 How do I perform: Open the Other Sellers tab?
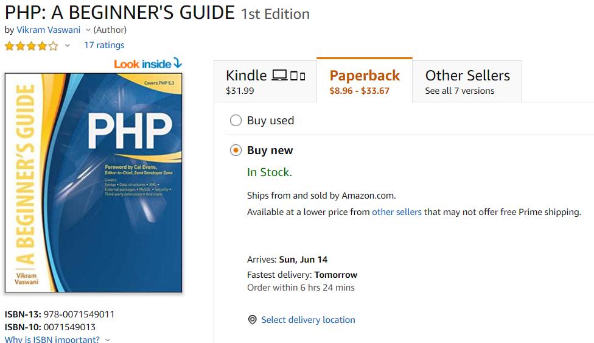click(467, 81)
